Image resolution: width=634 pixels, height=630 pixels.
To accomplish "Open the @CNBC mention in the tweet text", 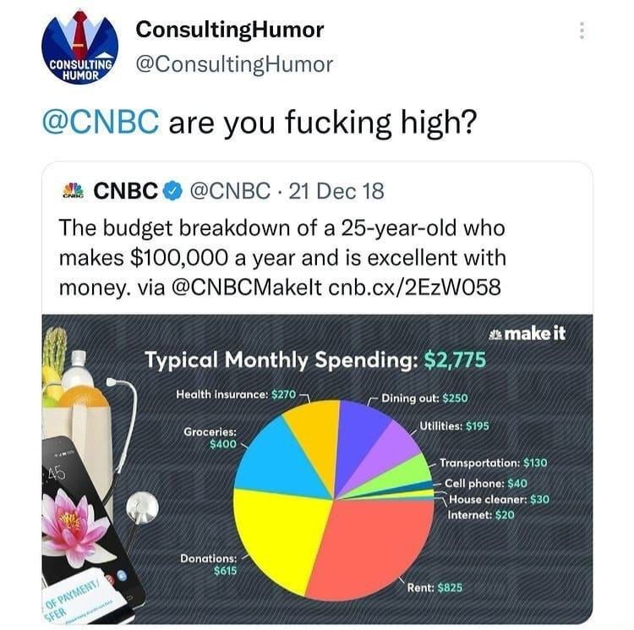I will pos(101,123).
